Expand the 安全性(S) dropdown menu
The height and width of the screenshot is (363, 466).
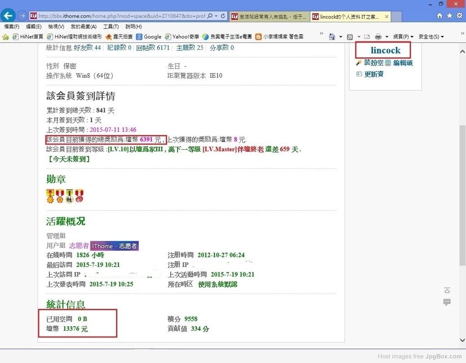pyautogui.click(x=431, y=37)
